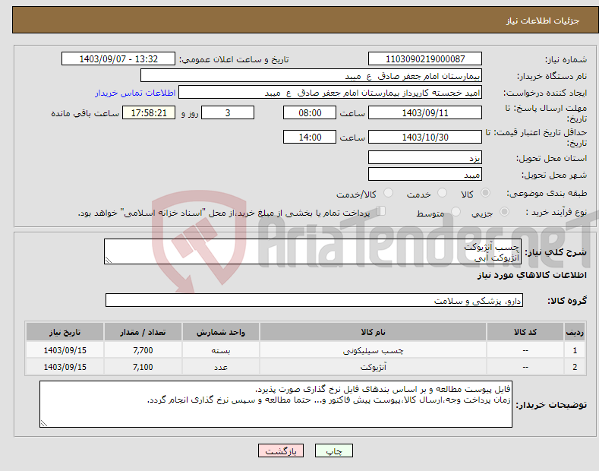Click the unit cell بسته
The width and height of the screenshot is (599, 471).
point(221,350)
